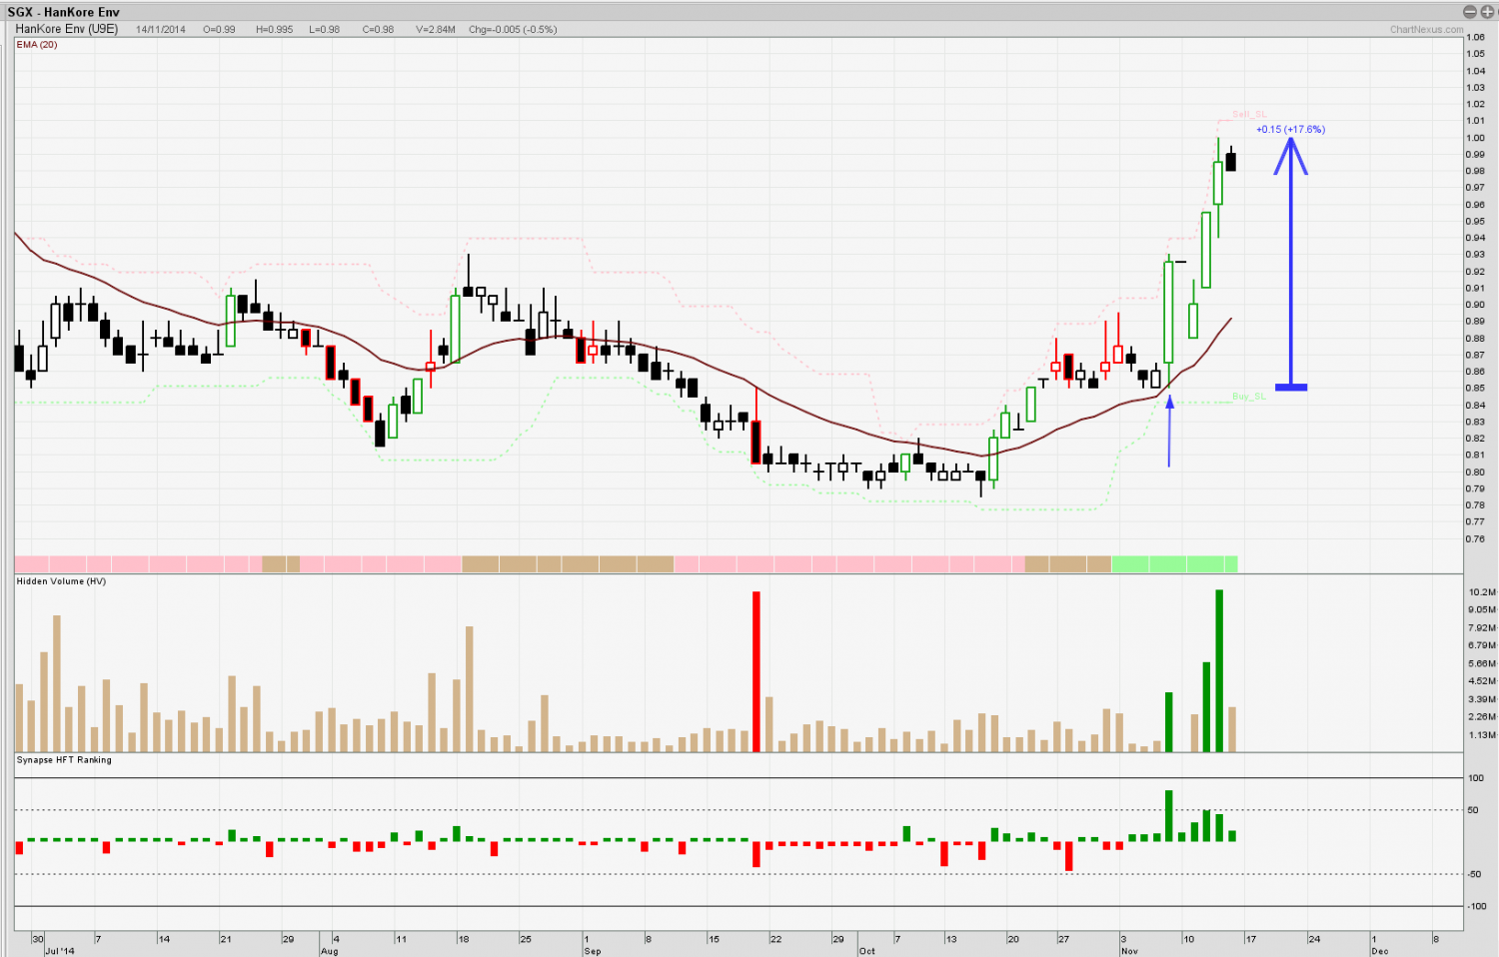Click the 1.00 price level on the axis

click(x=1475, y=138)
